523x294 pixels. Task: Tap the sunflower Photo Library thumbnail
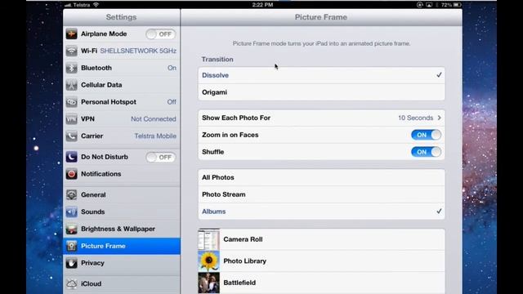[209, 261]
